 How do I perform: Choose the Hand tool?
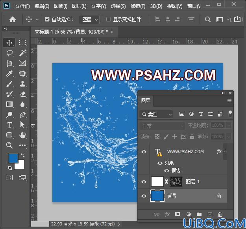pos(22,135)
